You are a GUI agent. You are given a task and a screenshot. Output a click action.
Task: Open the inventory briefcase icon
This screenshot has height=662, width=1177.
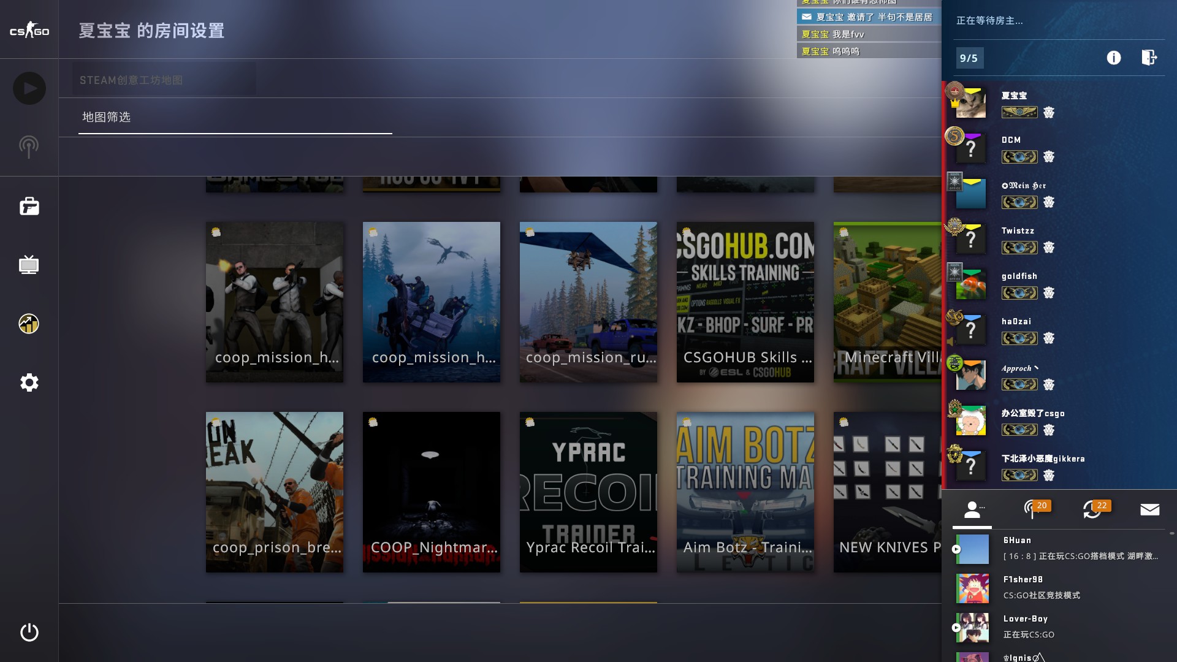click(x=29, y=207)
